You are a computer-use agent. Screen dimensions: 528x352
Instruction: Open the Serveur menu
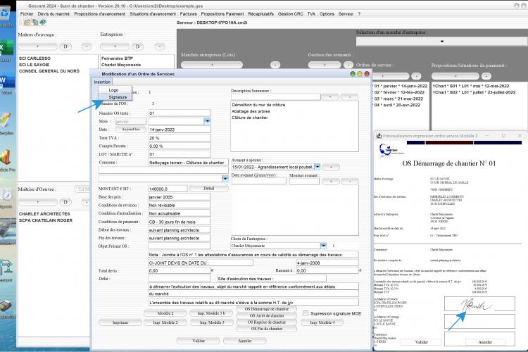tap(346, 14)
